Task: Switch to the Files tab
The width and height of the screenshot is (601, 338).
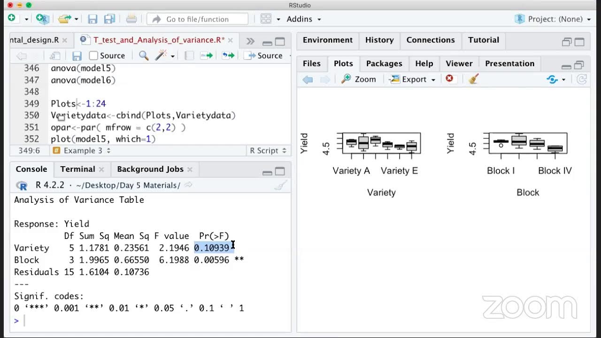Action: (x=312, y=63)
